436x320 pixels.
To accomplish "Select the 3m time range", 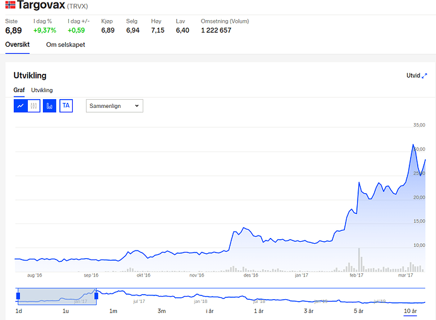I will [162, 311].
